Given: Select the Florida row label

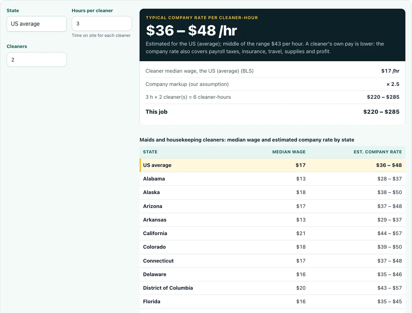Looking at the screenshot, I should (152, 302).
